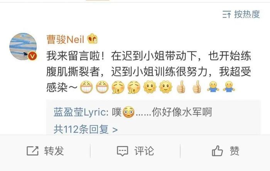Viewport: 270px width, 171px height.
Task: Tap the crown membership badge icon
Action: (x=92, y=39)
